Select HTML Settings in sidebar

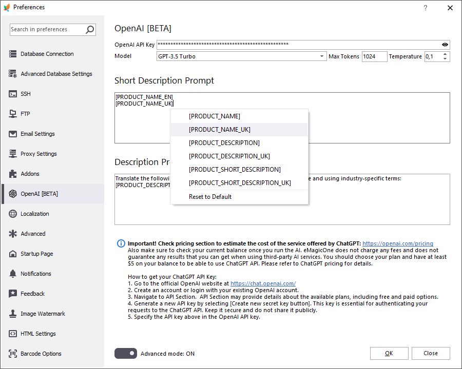coord(53,334)
